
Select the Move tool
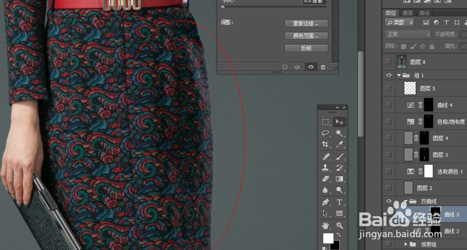[x=339, y=122]
